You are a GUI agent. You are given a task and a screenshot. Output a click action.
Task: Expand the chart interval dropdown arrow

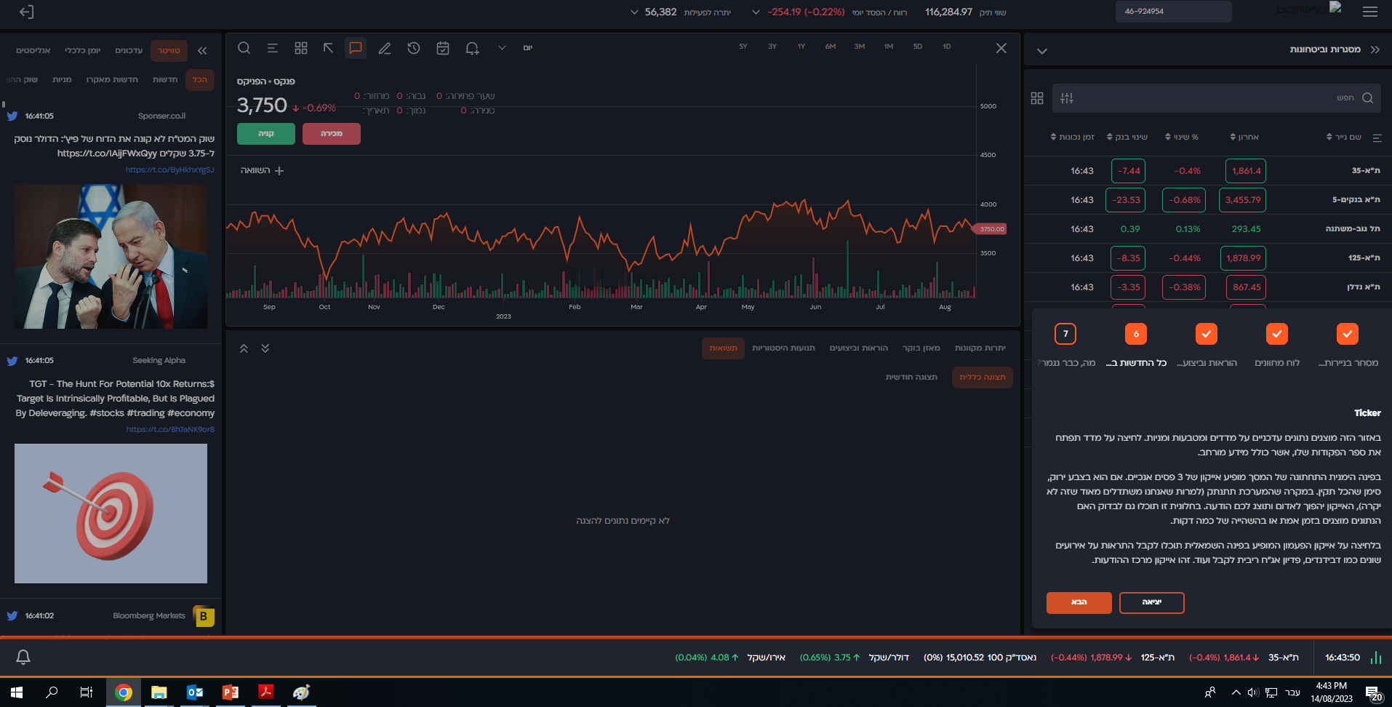[502, 48]
